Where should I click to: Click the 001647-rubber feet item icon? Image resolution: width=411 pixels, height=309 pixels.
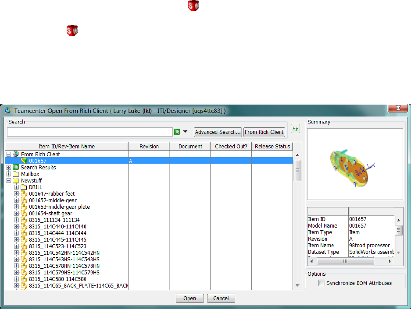point(24,193)
